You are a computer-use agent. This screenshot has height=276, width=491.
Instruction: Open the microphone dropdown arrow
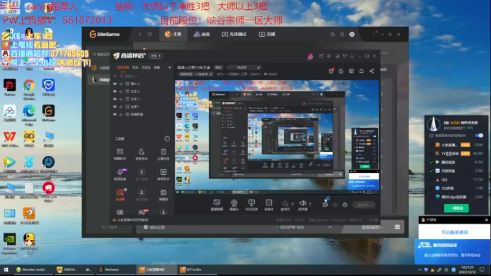(292, 204)
